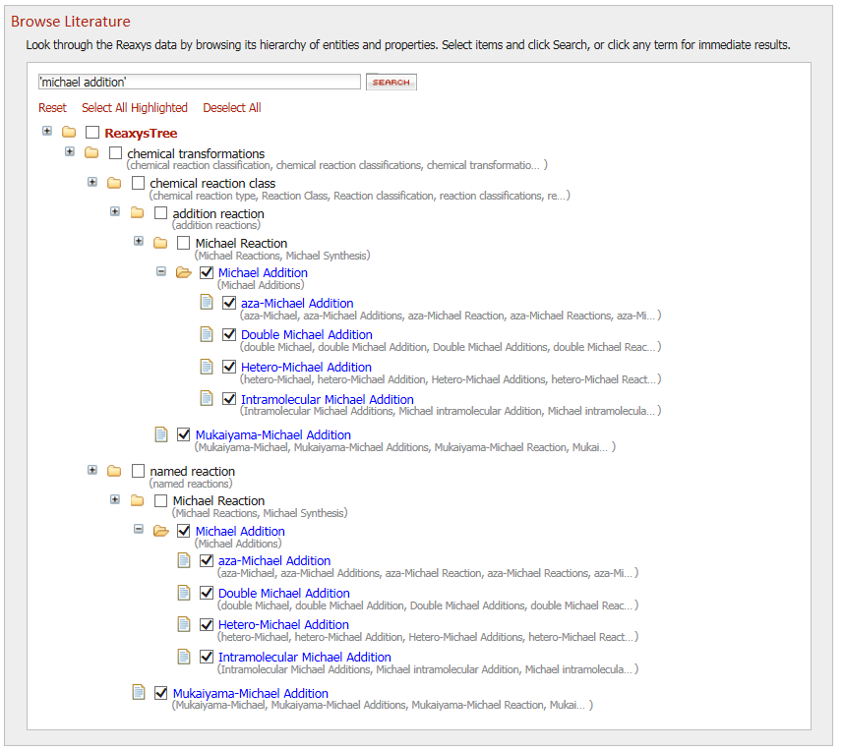
Task: Collapse Michael Addition node under named reaction
Action: (x=139, y=529)
